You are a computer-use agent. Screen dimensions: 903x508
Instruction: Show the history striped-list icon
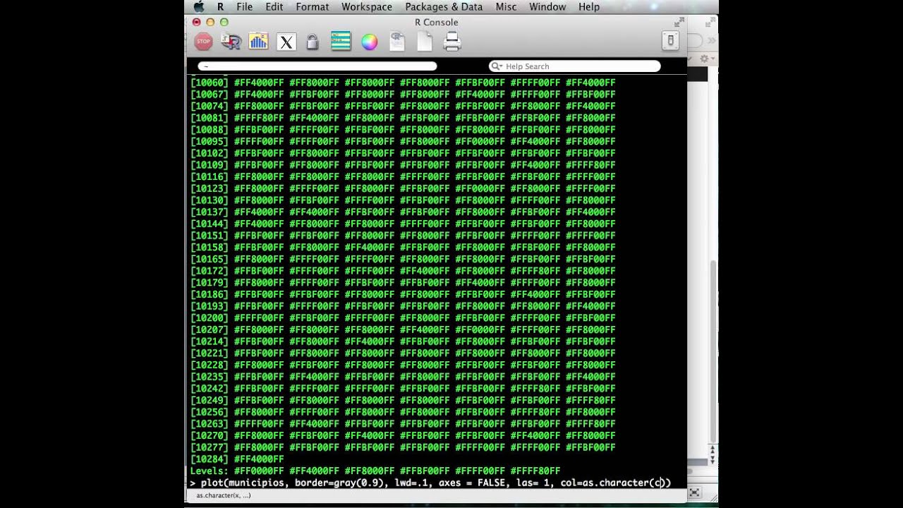pyautogui.click(x=341, y=42)
